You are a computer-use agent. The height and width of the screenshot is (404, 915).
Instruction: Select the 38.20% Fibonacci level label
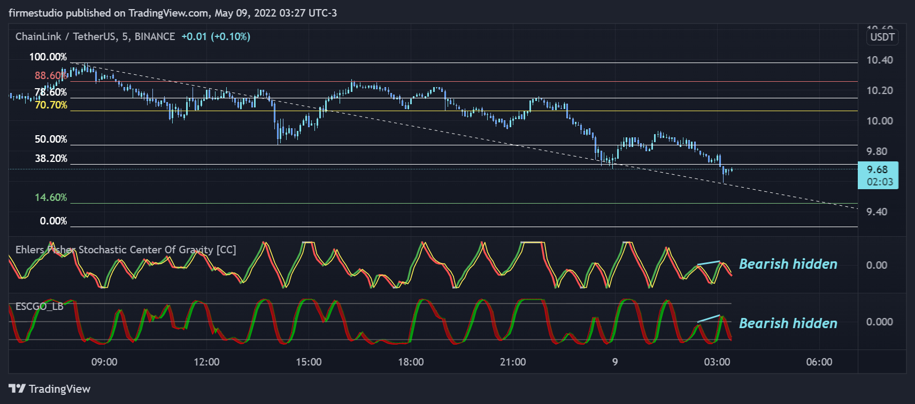(x=51, y=159)
